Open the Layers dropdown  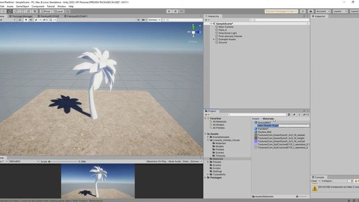[340, 11]
